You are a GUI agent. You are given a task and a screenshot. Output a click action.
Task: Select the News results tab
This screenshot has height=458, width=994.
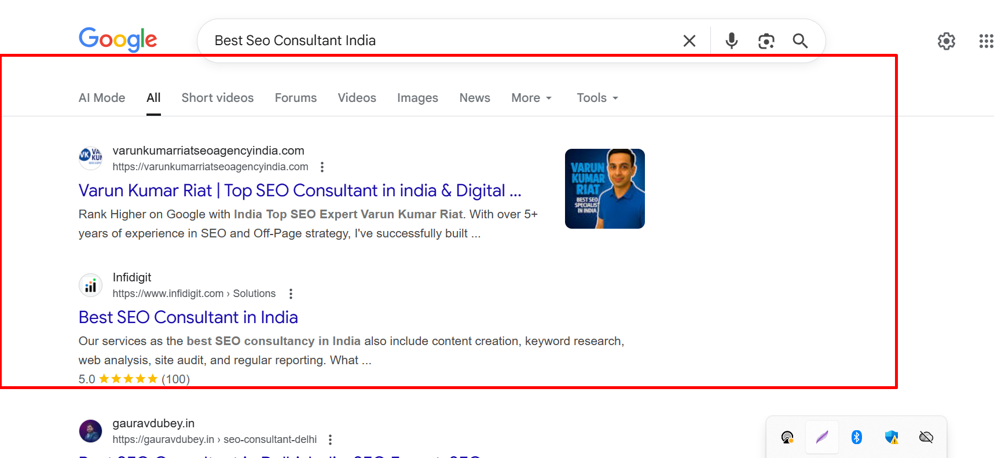point(475,98)
